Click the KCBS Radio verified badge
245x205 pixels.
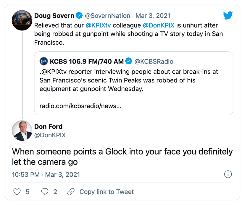point(129,61)
